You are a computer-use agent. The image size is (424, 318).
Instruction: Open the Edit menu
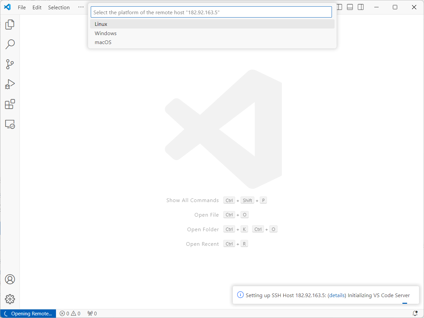[x=37, y=7]
